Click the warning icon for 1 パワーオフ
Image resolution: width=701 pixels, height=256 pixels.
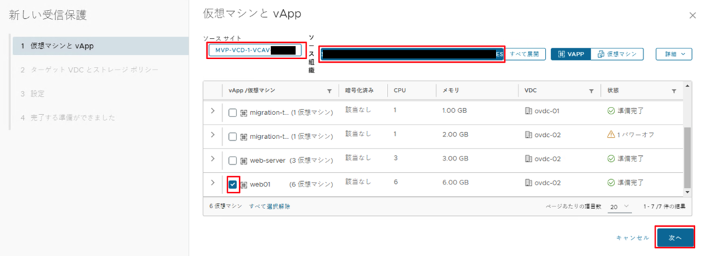tap(611, 135)
